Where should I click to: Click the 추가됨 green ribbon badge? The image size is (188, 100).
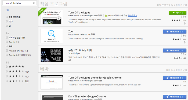point(42,11)
